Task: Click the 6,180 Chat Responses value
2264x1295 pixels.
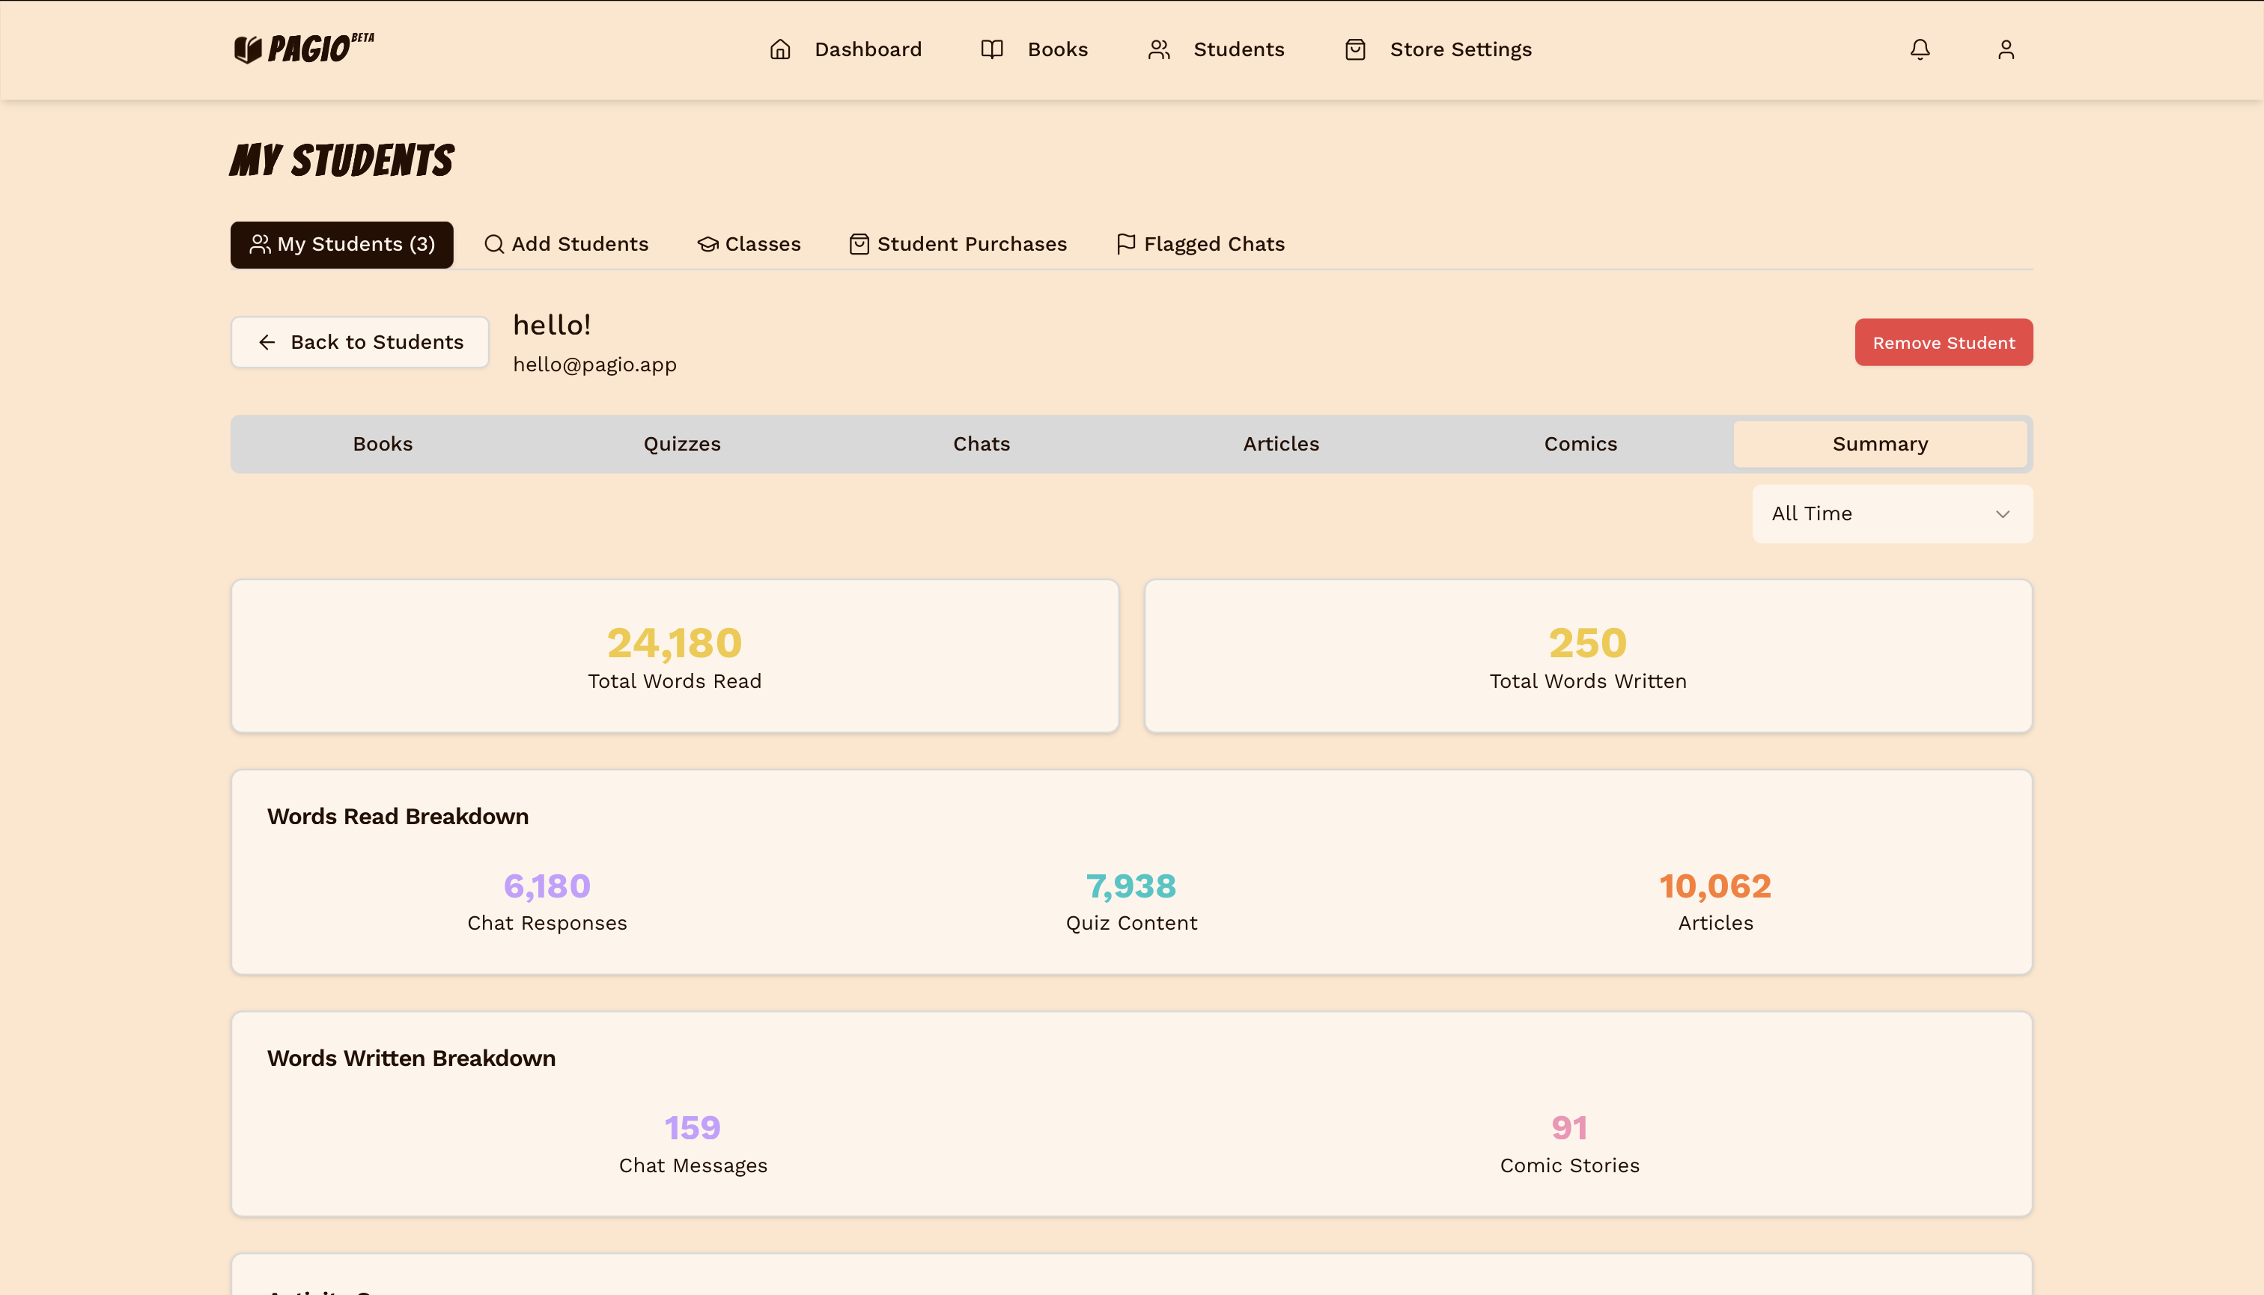Action: (547, 886)
